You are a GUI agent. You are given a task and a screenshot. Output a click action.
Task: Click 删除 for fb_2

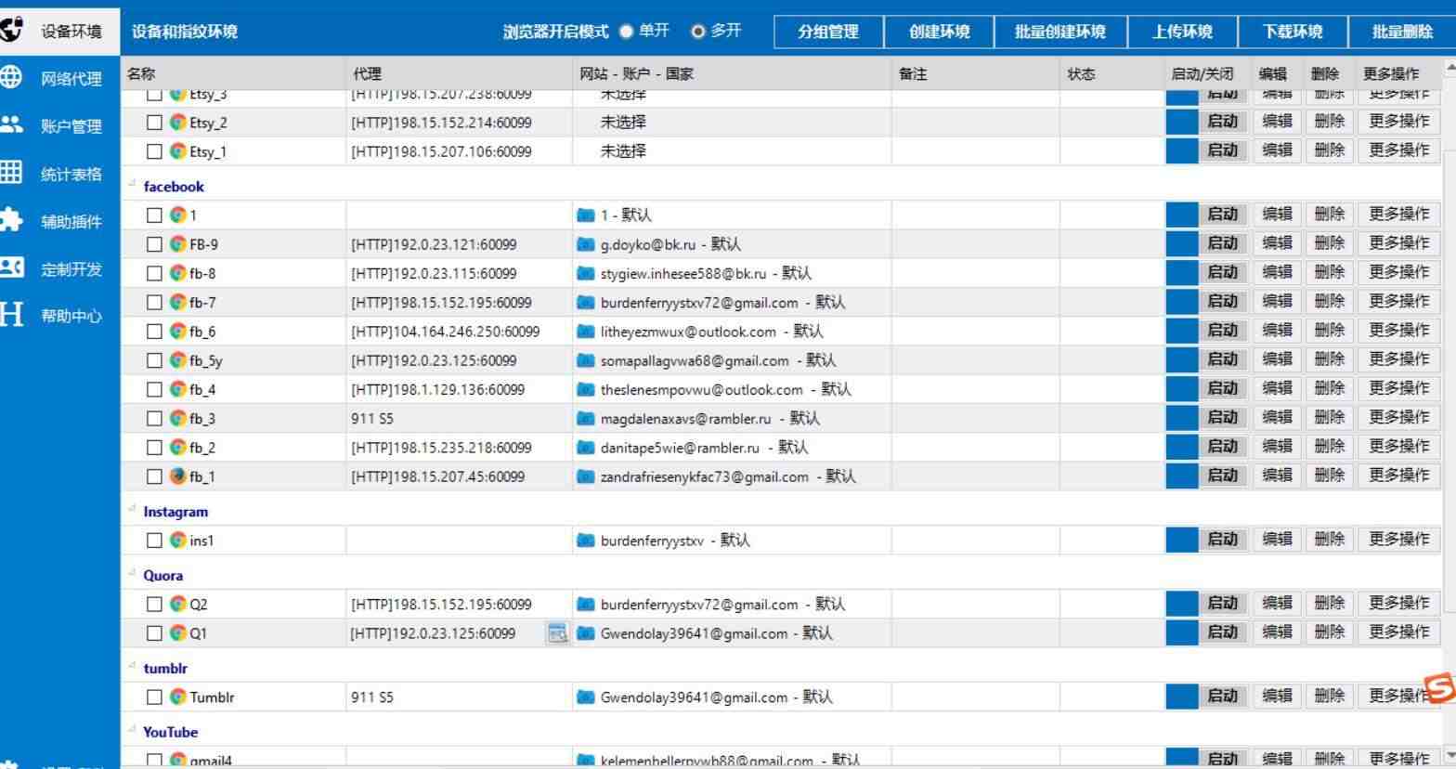1329,446
